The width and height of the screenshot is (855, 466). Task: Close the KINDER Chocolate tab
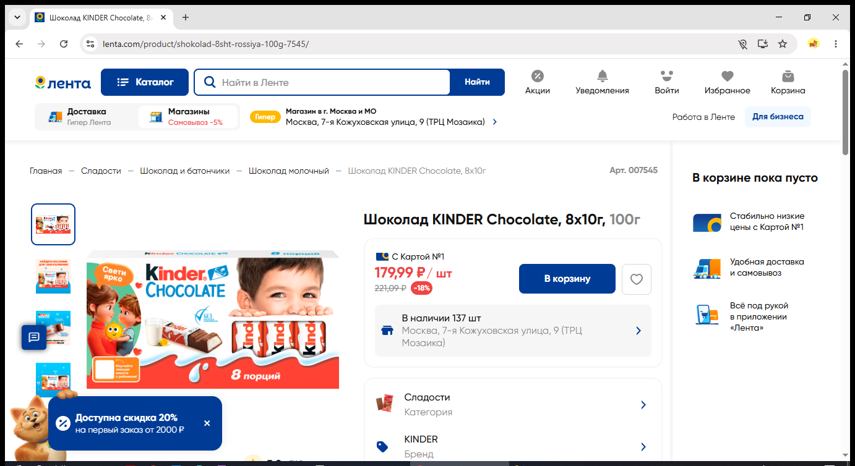[x=163, y=17]
